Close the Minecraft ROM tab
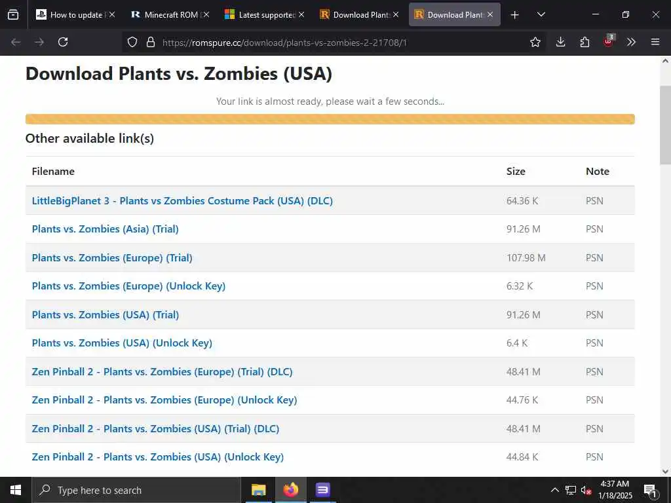671x503 pixels. click(206, 14)
